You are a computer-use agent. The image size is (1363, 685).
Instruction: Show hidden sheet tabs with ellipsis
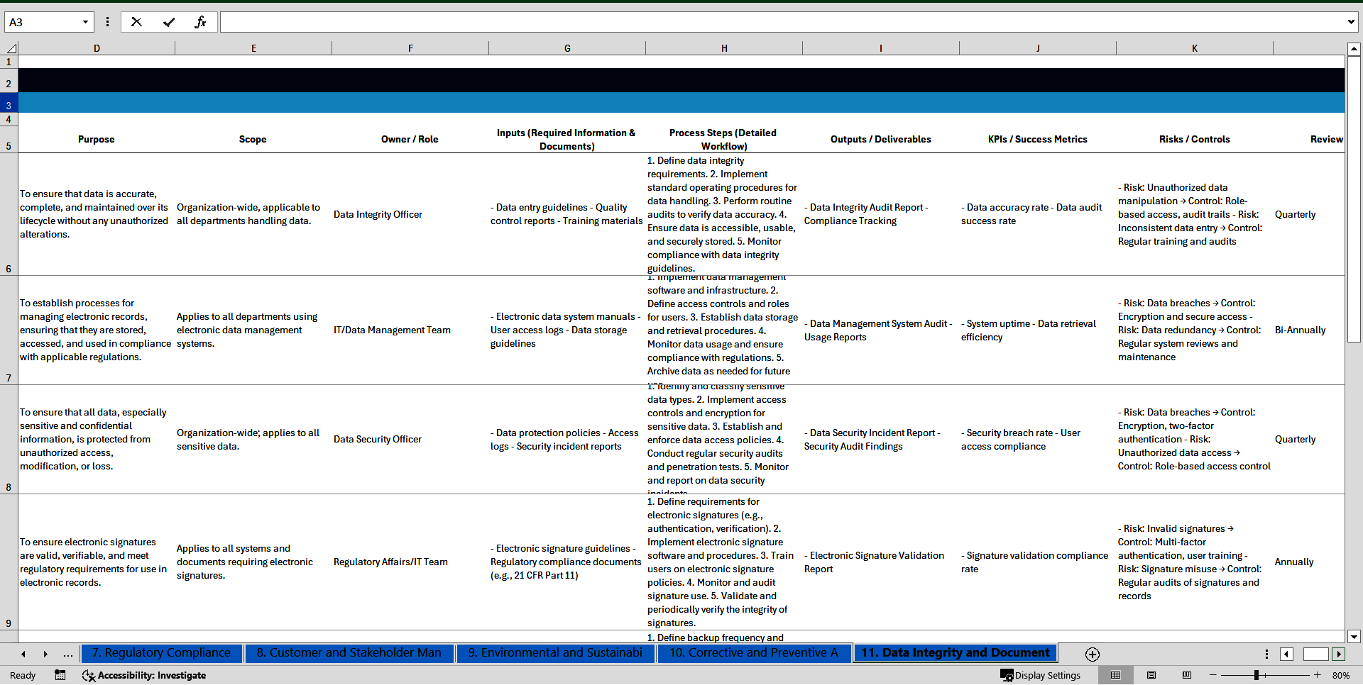tap(68, 654)
